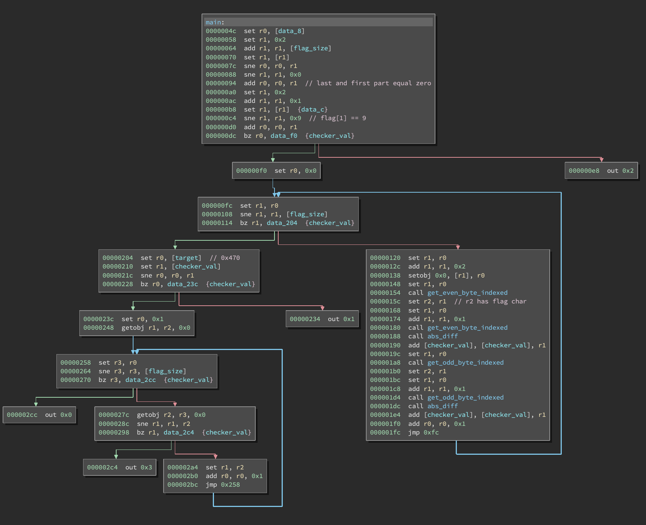Viewport: 646px width, 525px height.
Task: Follow data_204 branch target at 00000114
Action: [282, 223]
